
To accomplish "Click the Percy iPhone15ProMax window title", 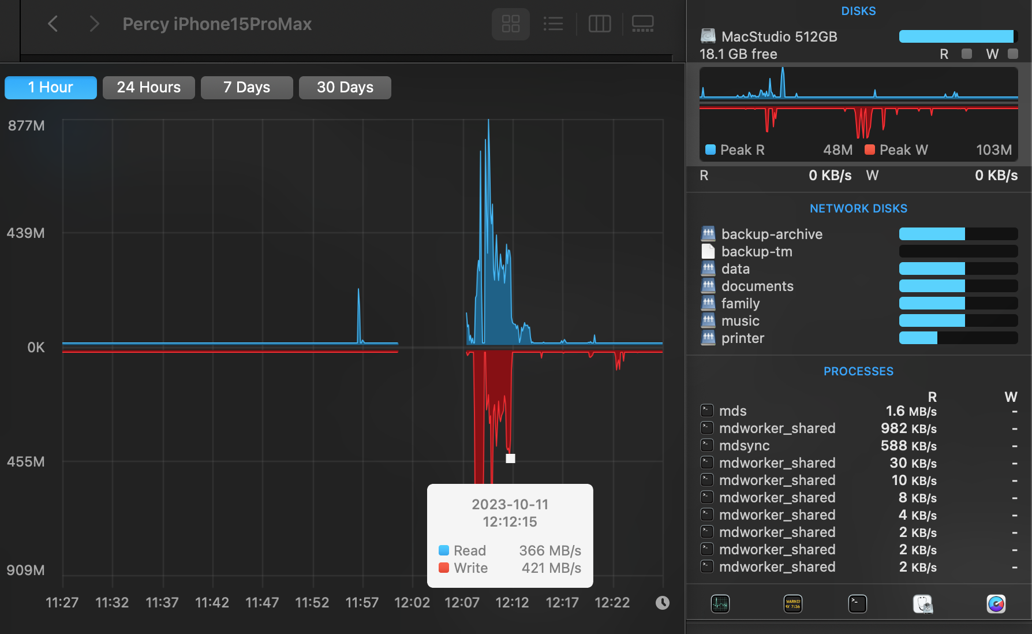I will tap(217, 24).
